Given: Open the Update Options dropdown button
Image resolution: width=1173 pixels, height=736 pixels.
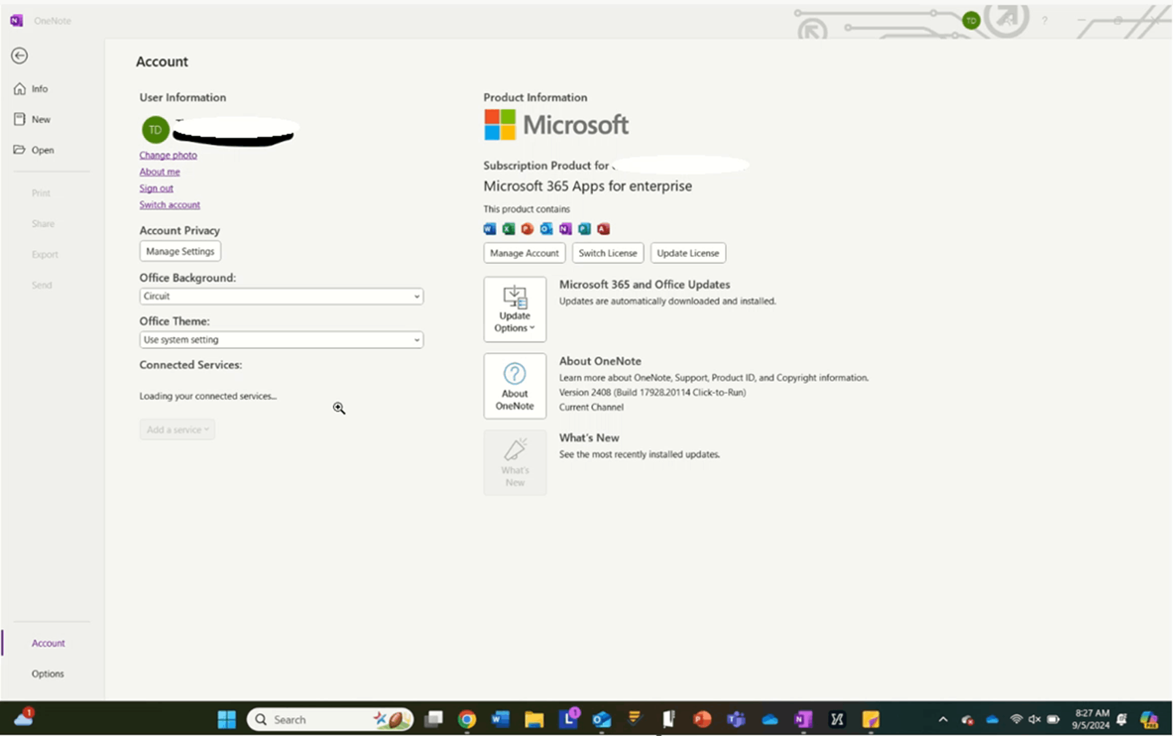Looking at the screenshot, I should (x=515, y=309).
